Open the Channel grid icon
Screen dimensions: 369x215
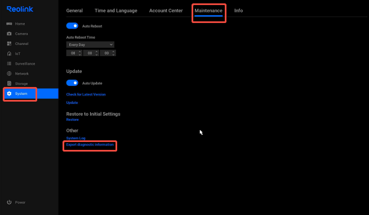pos(9,44)
